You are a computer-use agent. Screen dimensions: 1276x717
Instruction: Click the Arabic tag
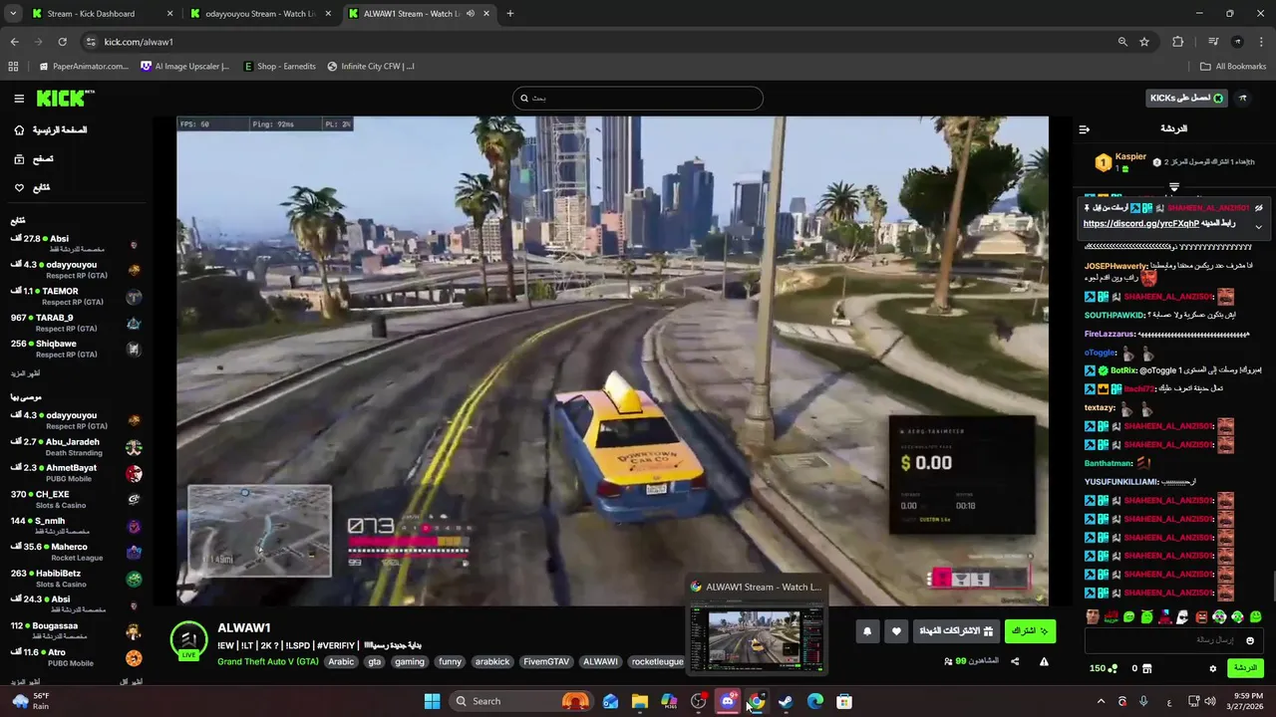(x=341, y=661)
